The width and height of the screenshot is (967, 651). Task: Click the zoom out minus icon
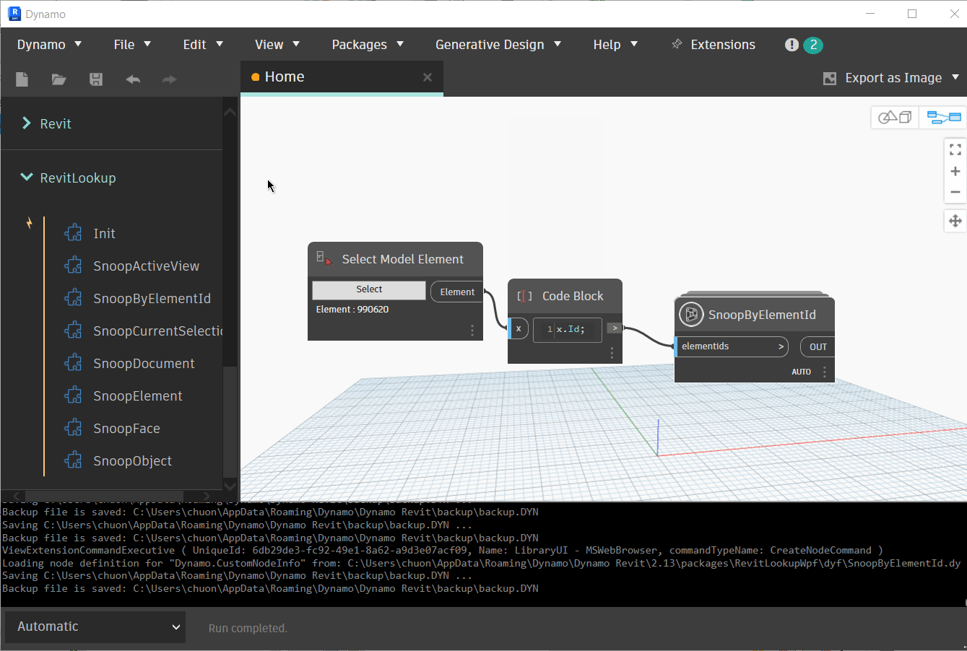coord(955,192)
